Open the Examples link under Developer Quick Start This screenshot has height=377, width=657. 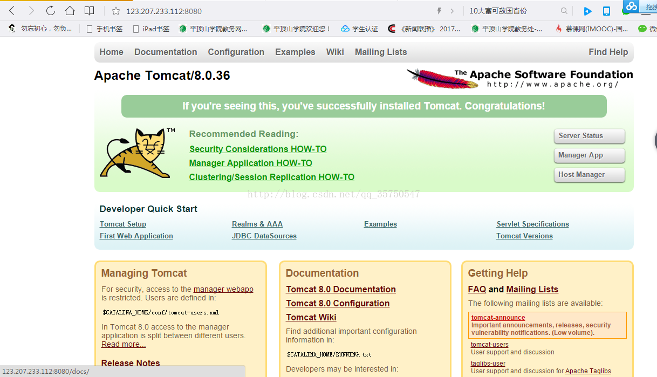tap(380, 224)
